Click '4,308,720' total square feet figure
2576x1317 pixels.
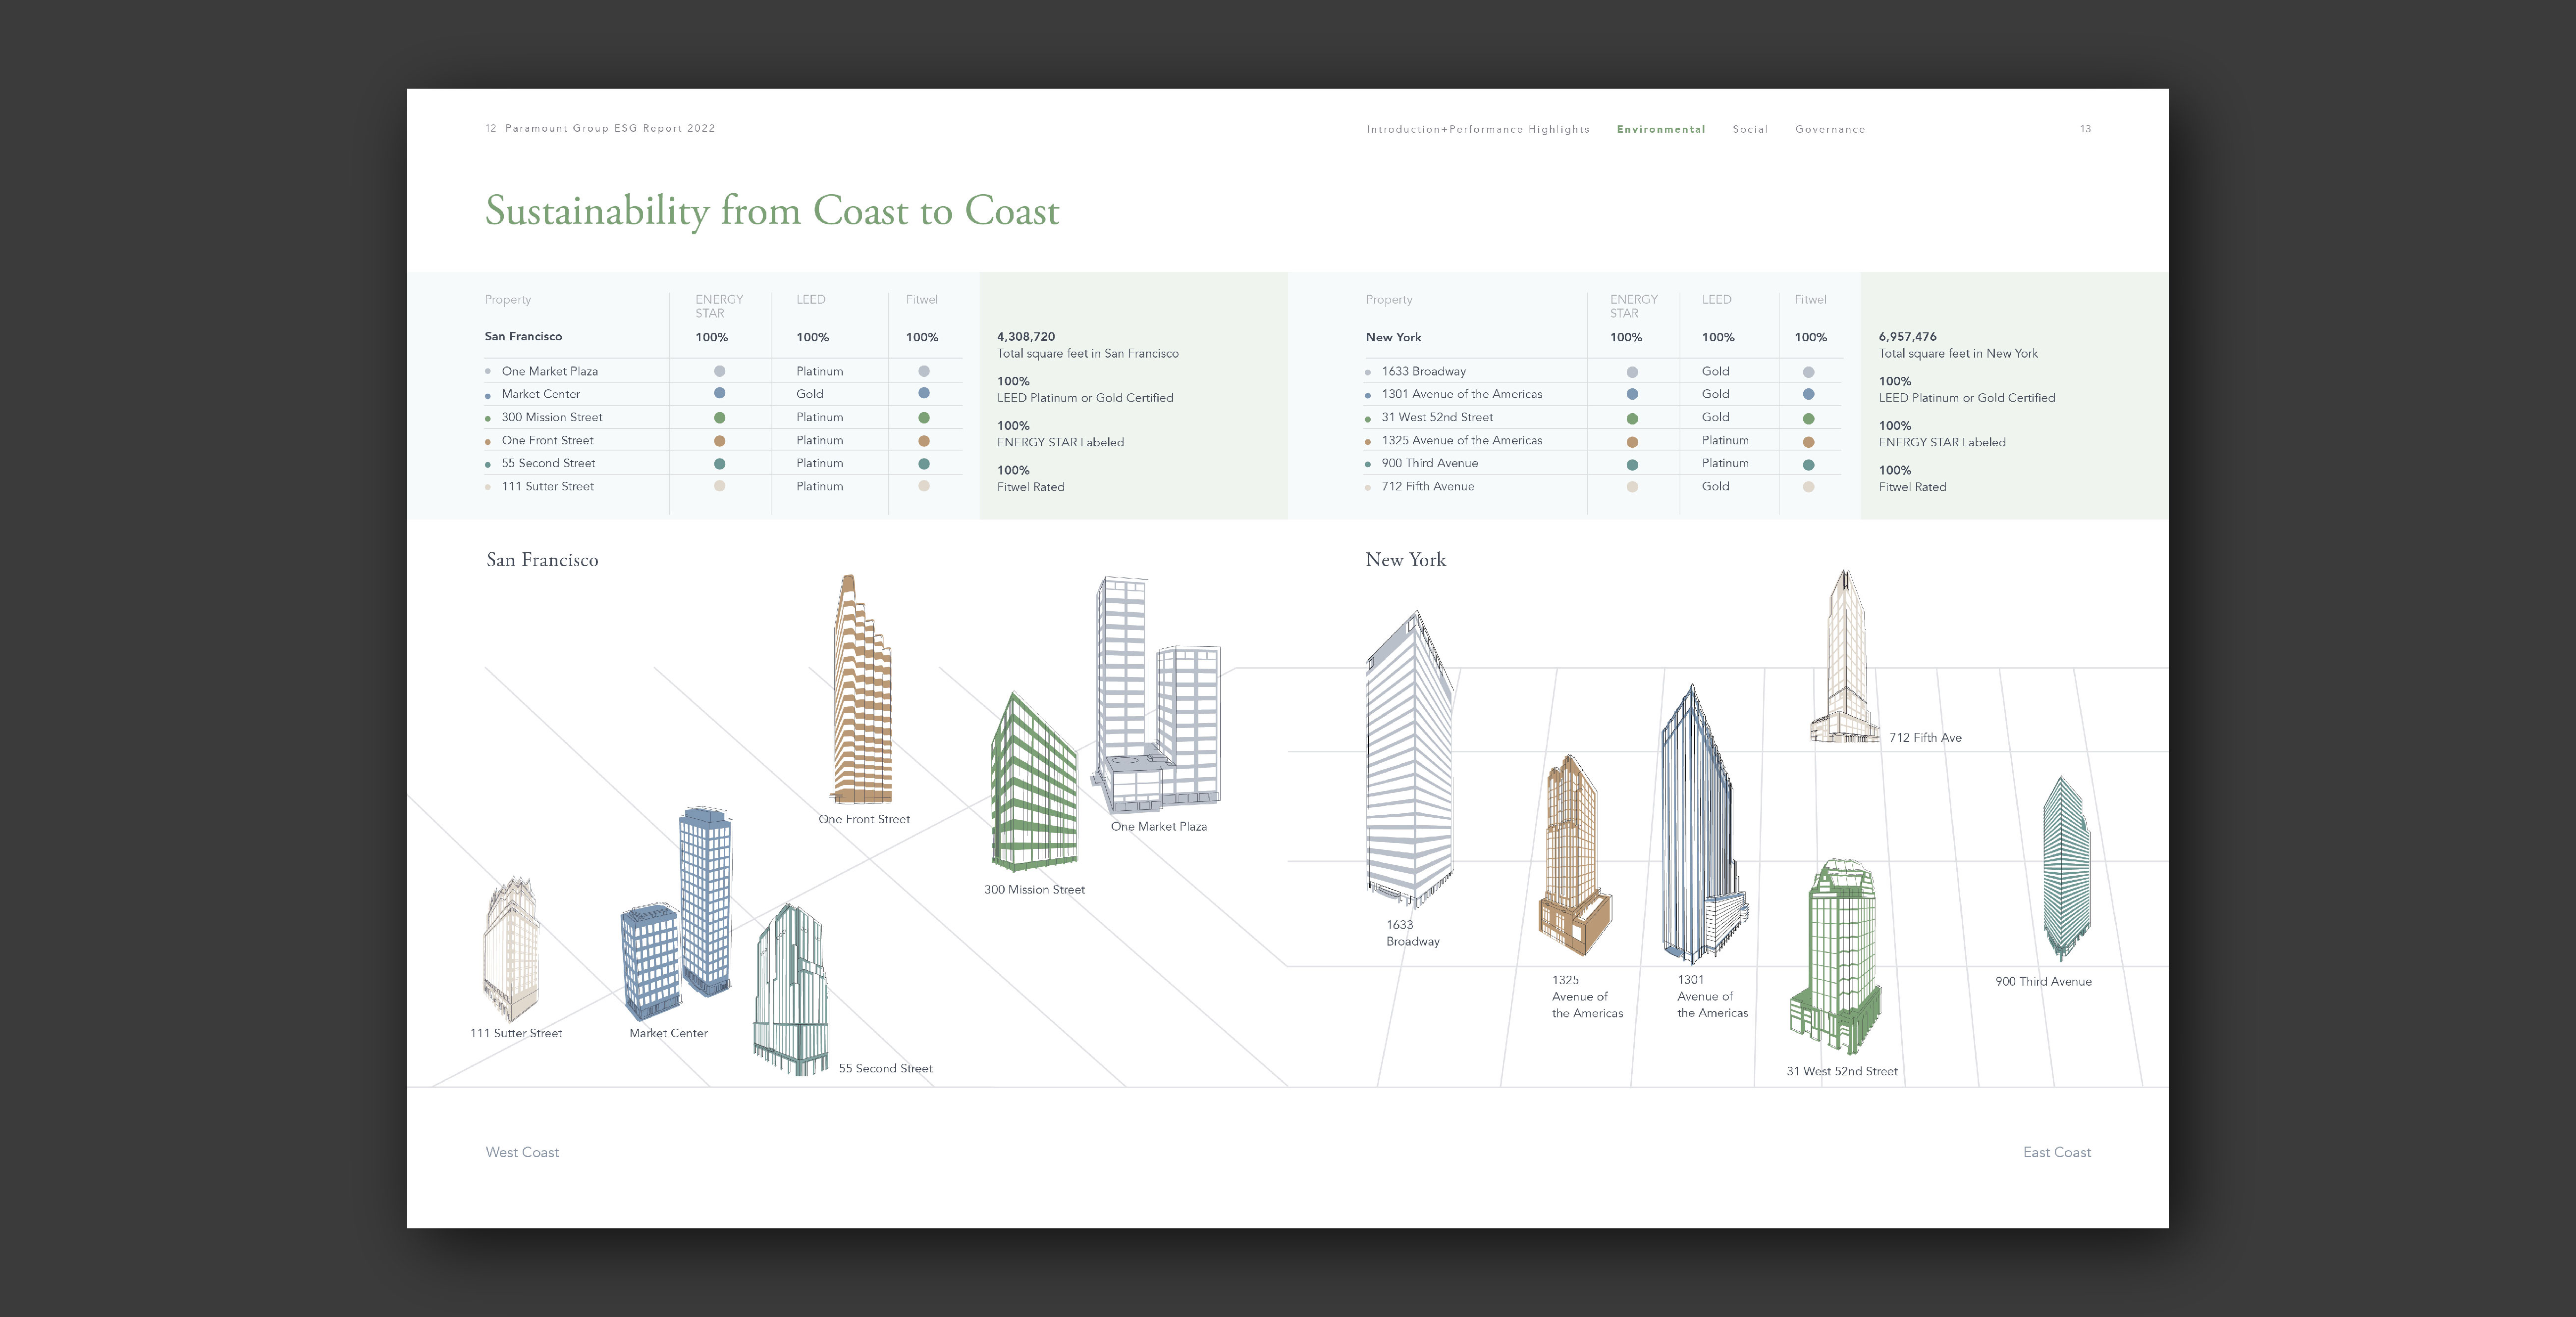tap(1025, 337)
